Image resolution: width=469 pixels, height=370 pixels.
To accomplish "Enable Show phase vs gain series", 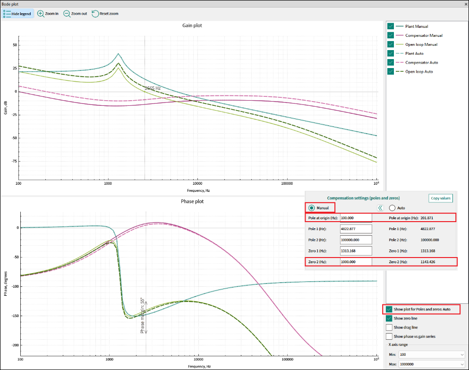I will point(389,336).
